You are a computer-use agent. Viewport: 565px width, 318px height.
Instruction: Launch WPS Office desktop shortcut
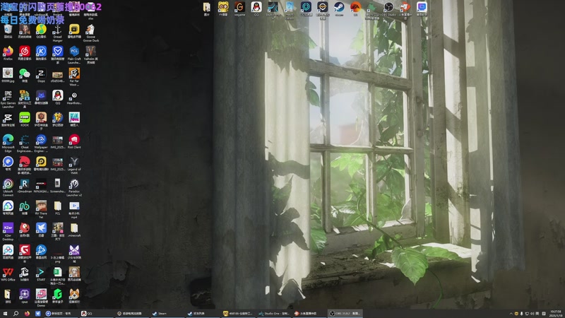point(8,273)
